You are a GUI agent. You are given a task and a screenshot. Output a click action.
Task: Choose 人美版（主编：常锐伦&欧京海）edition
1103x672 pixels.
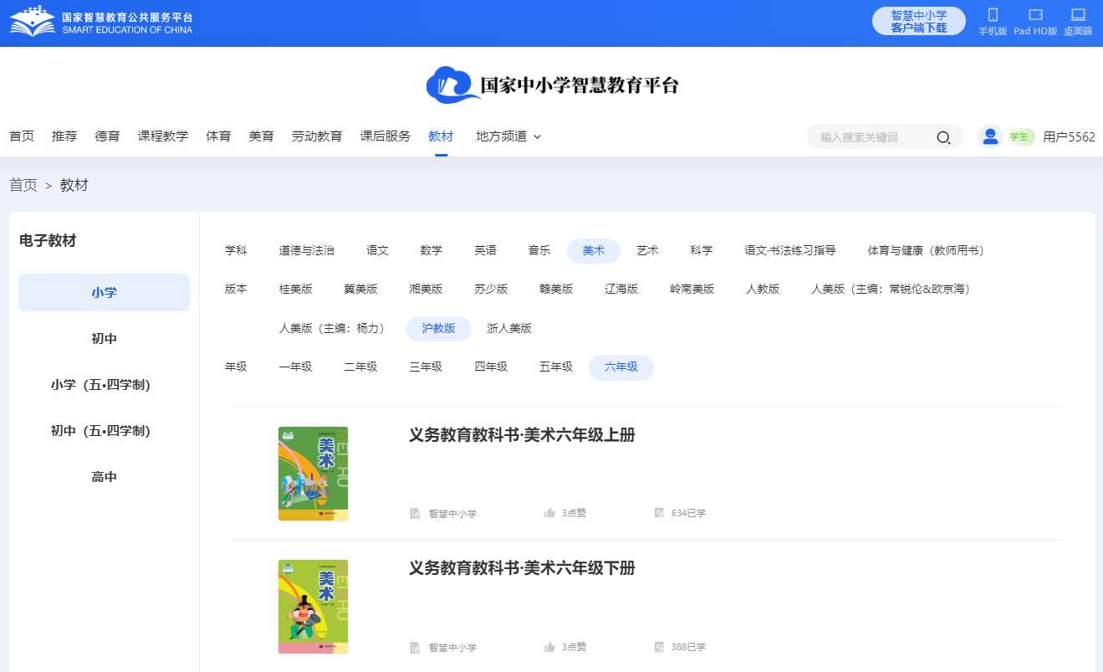892,289
